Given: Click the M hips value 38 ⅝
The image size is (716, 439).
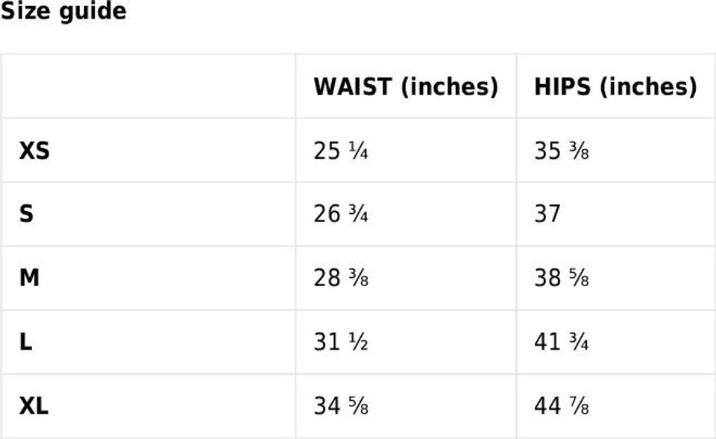Looking at the screenshot, I should 561,279.
